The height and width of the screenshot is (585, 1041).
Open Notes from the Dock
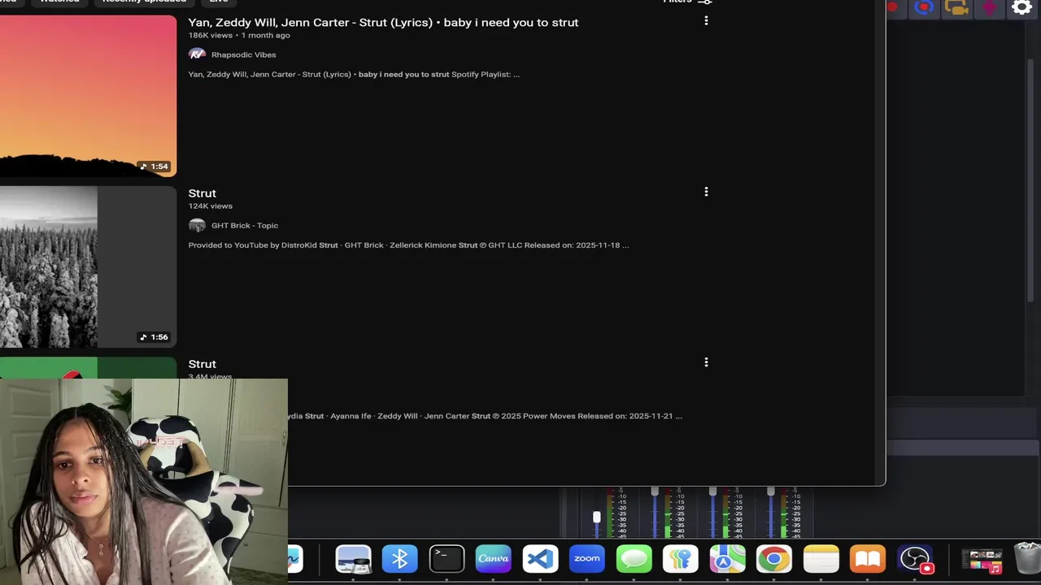(821, 559)
